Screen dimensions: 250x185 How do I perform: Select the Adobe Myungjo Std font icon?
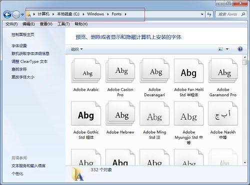click(189, 113)
